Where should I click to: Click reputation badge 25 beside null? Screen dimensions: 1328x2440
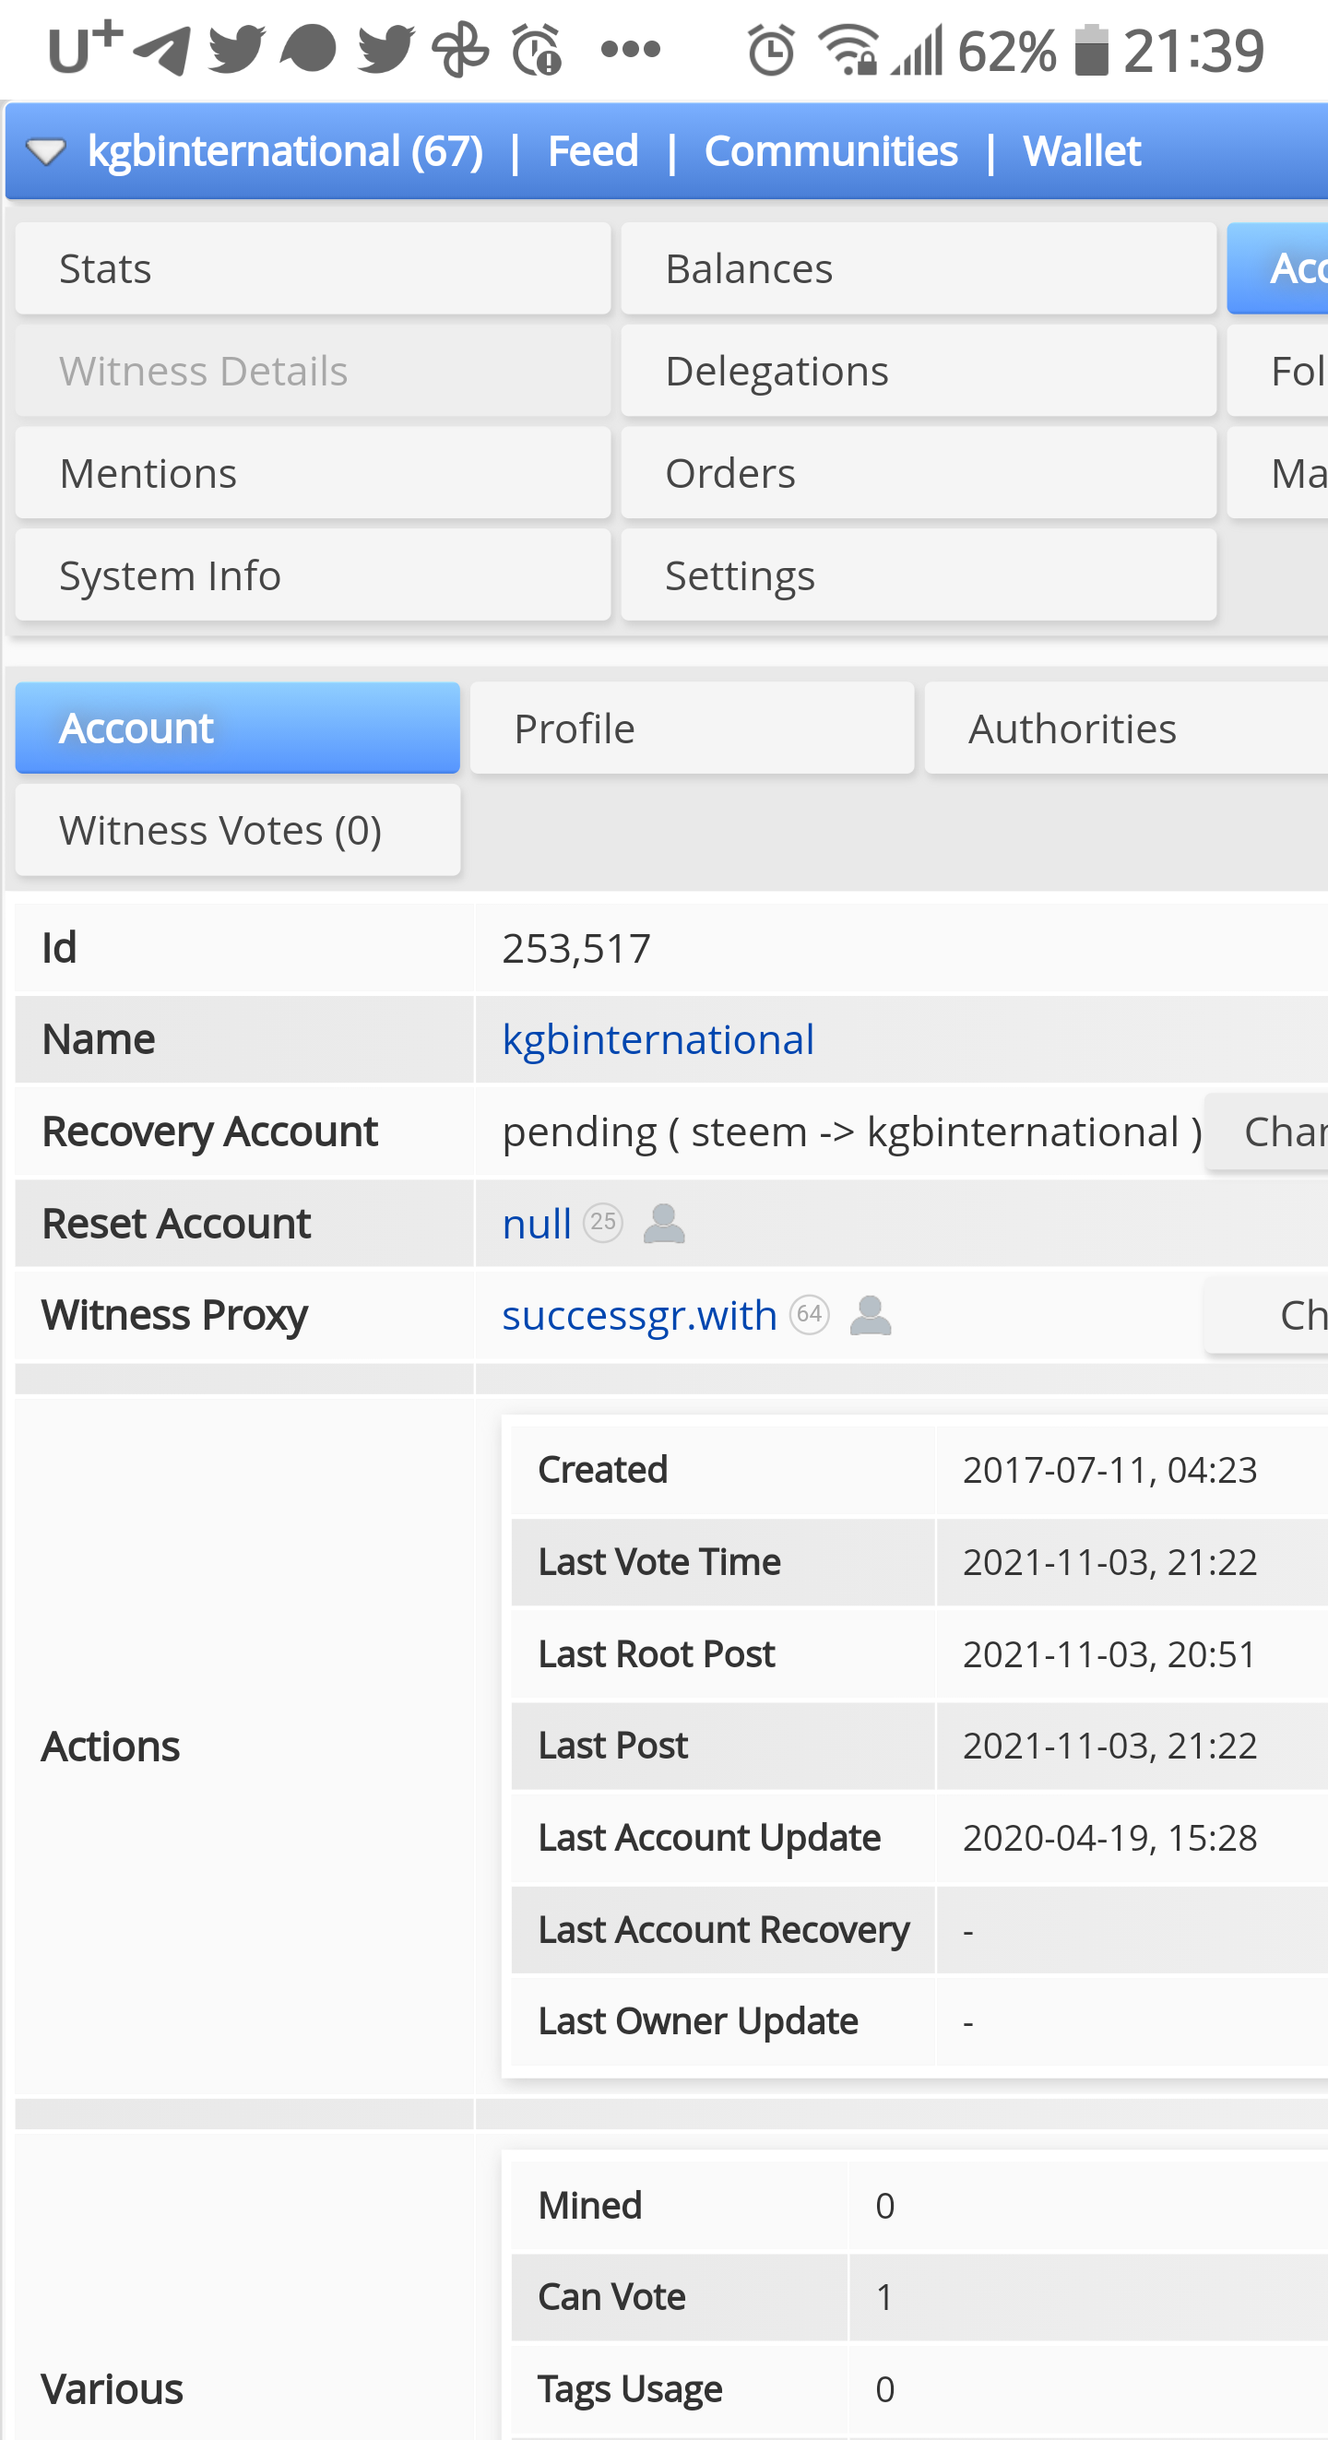tap(603, 1223)
